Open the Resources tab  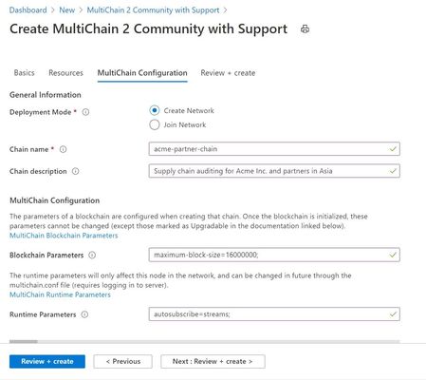pos(65,73)
